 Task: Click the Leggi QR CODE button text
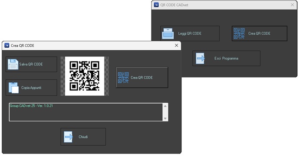(x=190, y=33)
